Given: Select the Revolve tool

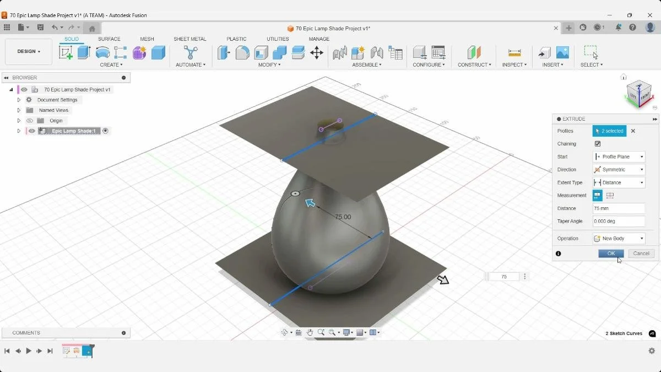Looking at the screenshot, I should coord(102,52).
